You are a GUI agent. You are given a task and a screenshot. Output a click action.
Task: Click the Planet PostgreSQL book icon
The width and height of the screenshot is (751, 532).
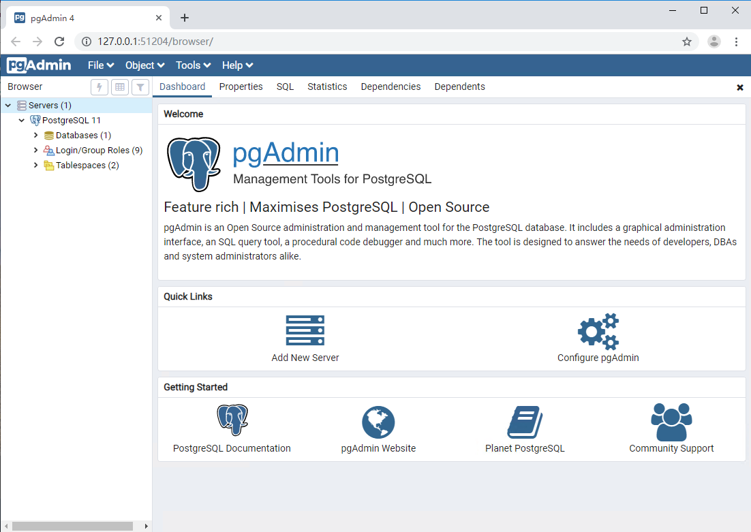point(525,422)
